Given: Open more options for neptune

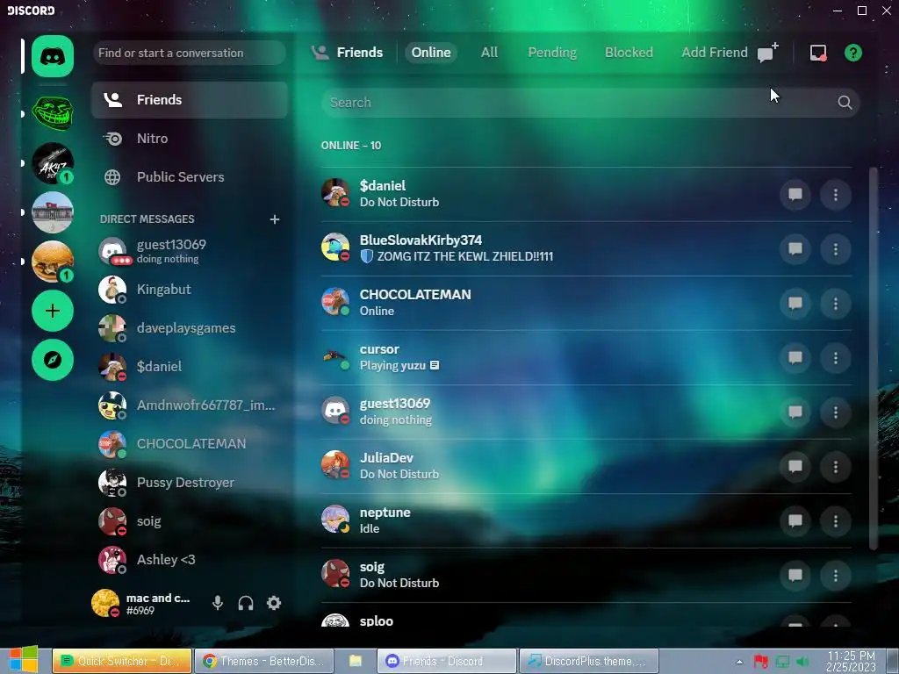Looking at the screenshot, I should 836,521.
